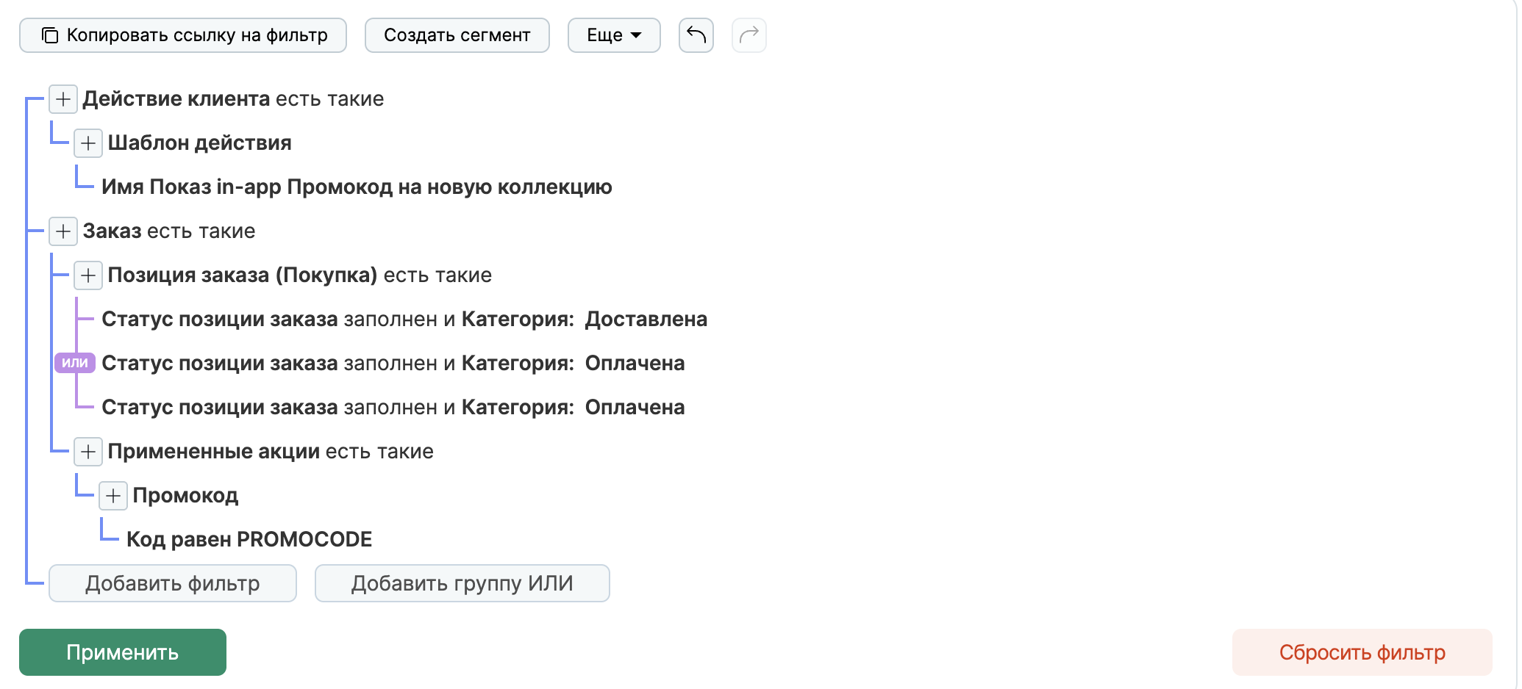The image size is (1522, 689).
Task: Click plus next to Заказ
Action: click(x=63, y=231)
